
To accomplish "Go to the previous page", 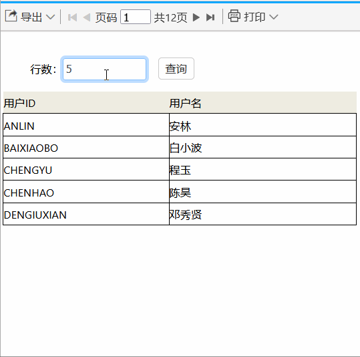I will (x=87, y=17).
